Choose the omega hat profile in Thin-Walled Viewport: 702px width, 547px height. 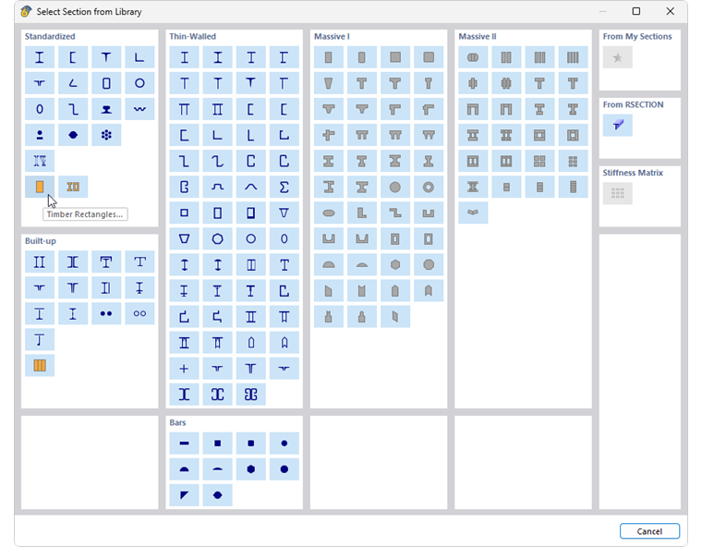218,187
